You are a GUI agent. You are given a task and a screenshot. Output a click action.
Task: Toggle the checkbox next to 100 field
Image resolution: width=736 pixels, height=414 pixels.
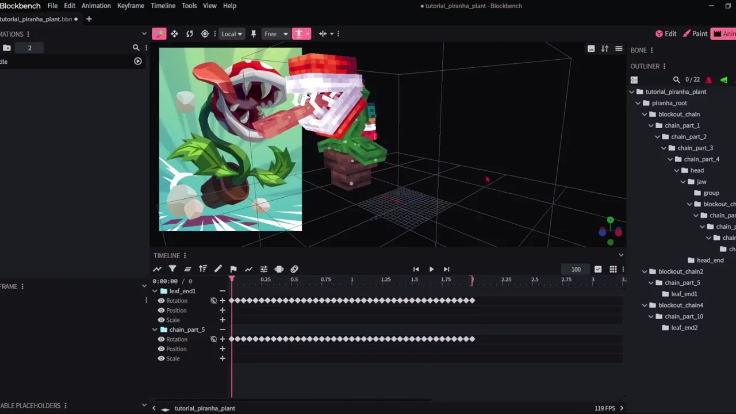point(598,269)
